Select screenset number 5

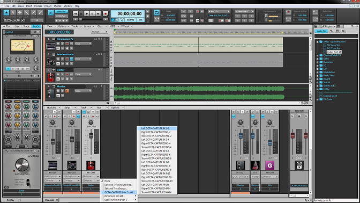[x=244, y=20]
